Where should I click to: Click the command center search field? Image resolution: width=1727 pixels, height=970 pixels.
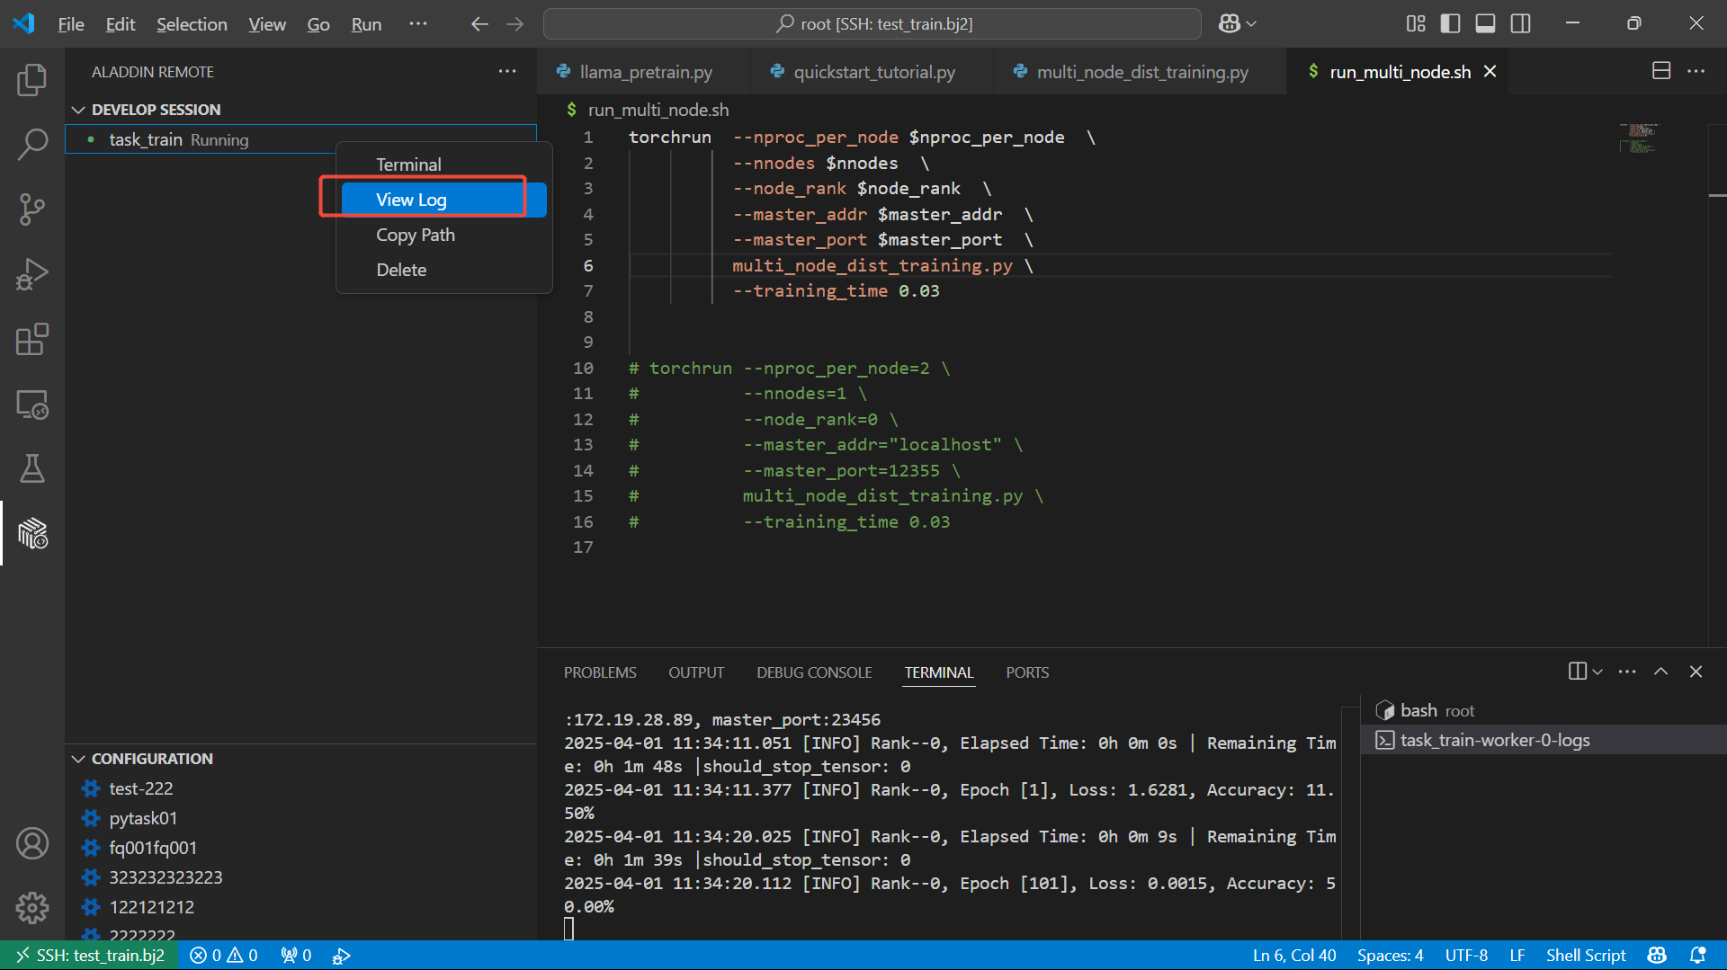[872, 24]
